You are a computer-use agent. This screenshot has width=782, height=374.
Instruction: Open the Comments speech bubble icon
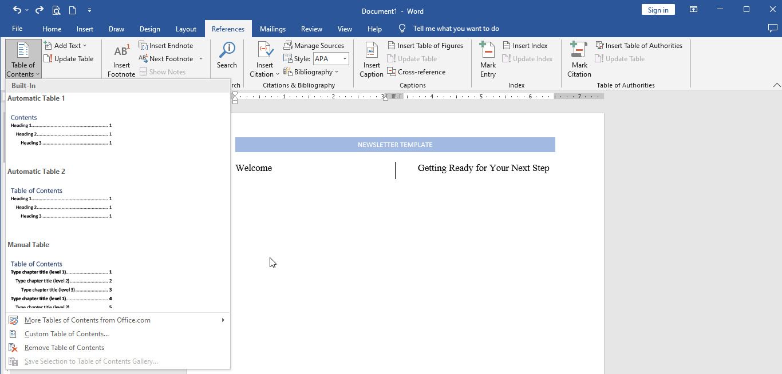pyautogui.click(x=772, y=29)
